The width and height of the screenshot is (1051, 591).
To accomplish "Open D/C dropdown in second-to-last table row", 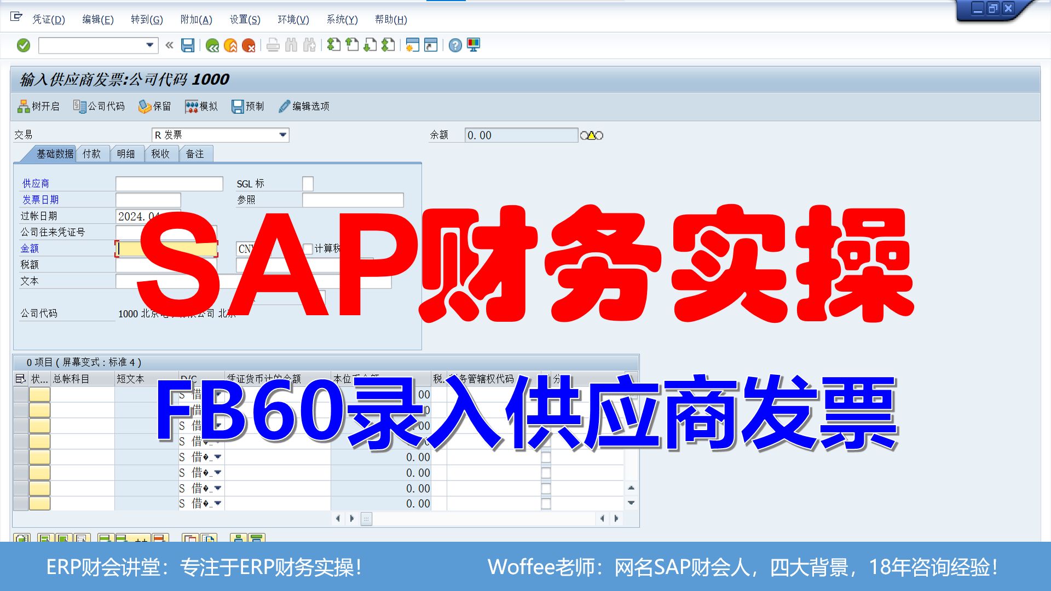I will coord(217,488).
